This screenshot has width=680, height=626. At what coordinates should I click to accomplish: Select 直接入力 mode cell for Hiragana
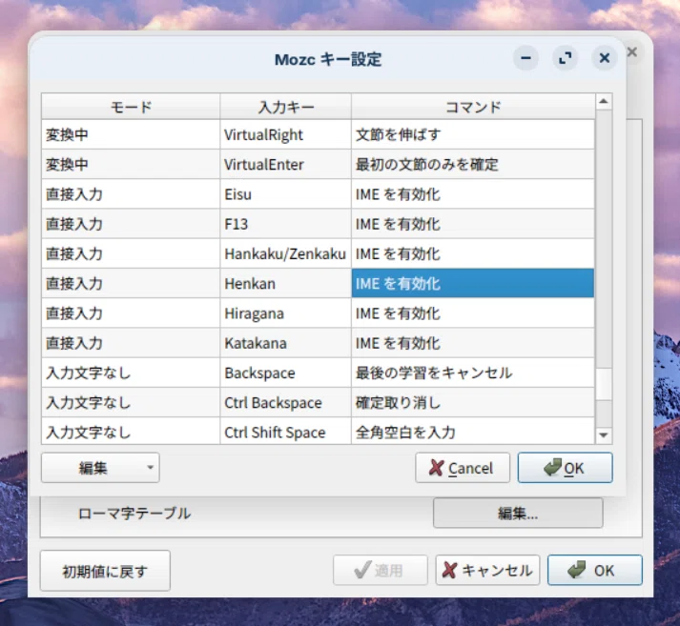[x=131, y=313]
